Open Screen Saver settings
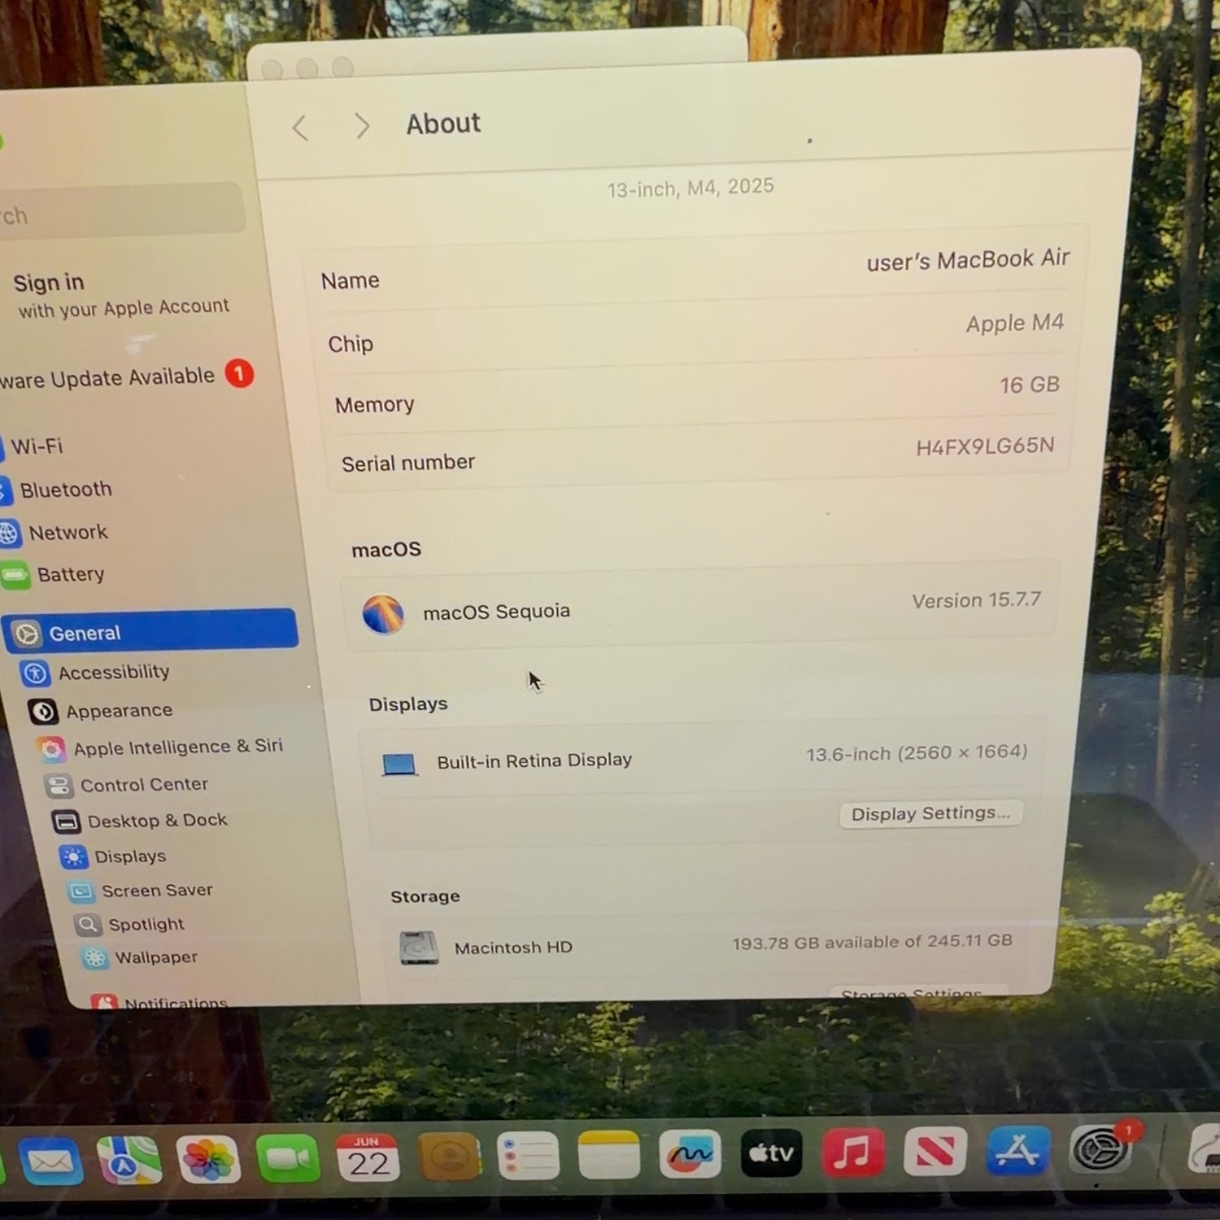Screen dimensions: 1220x1220 click(x=156, y=891)
